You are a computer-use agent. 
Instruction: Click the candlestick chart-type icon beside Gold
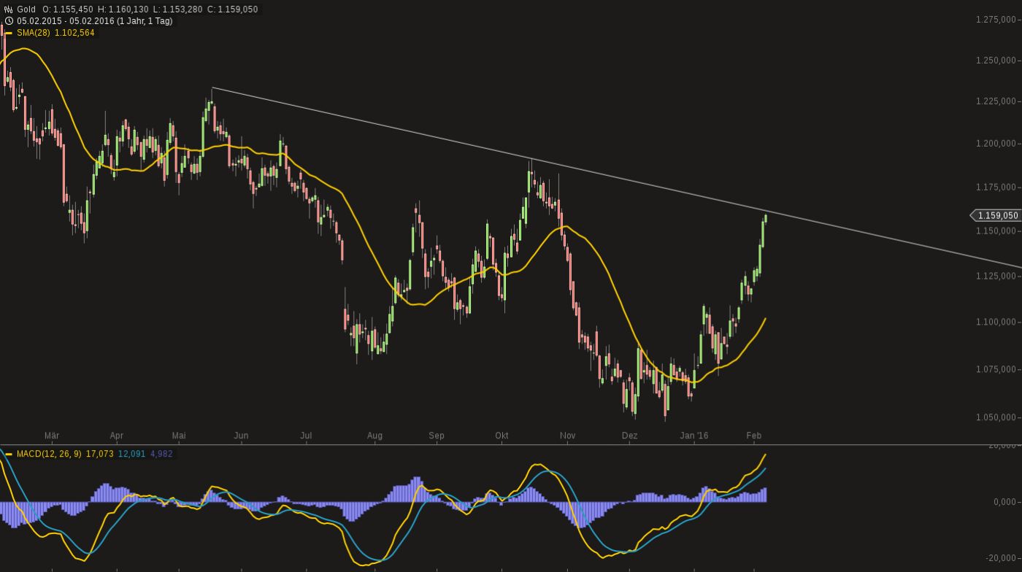tap(9, 9)
